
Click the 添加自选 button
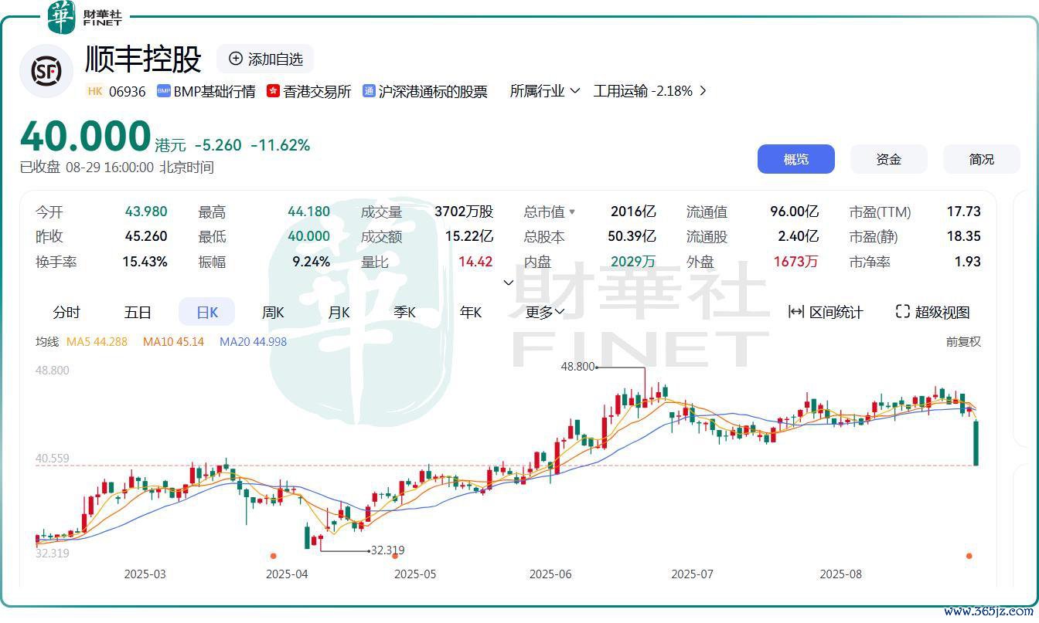pos(265,59)
